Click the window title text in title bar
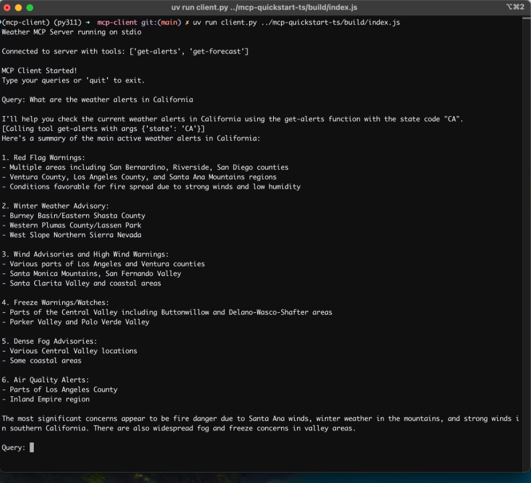531x483 pixels. coord(264,7)
